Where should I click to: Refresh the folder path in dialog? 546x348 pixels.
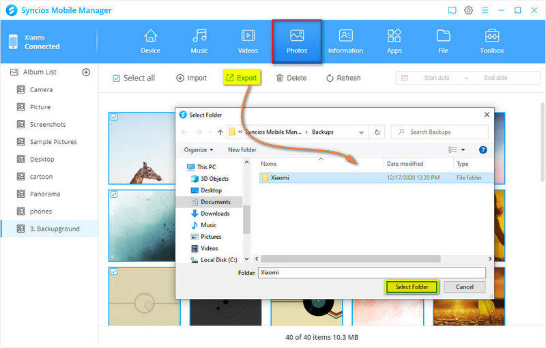[x=377, y=132]
